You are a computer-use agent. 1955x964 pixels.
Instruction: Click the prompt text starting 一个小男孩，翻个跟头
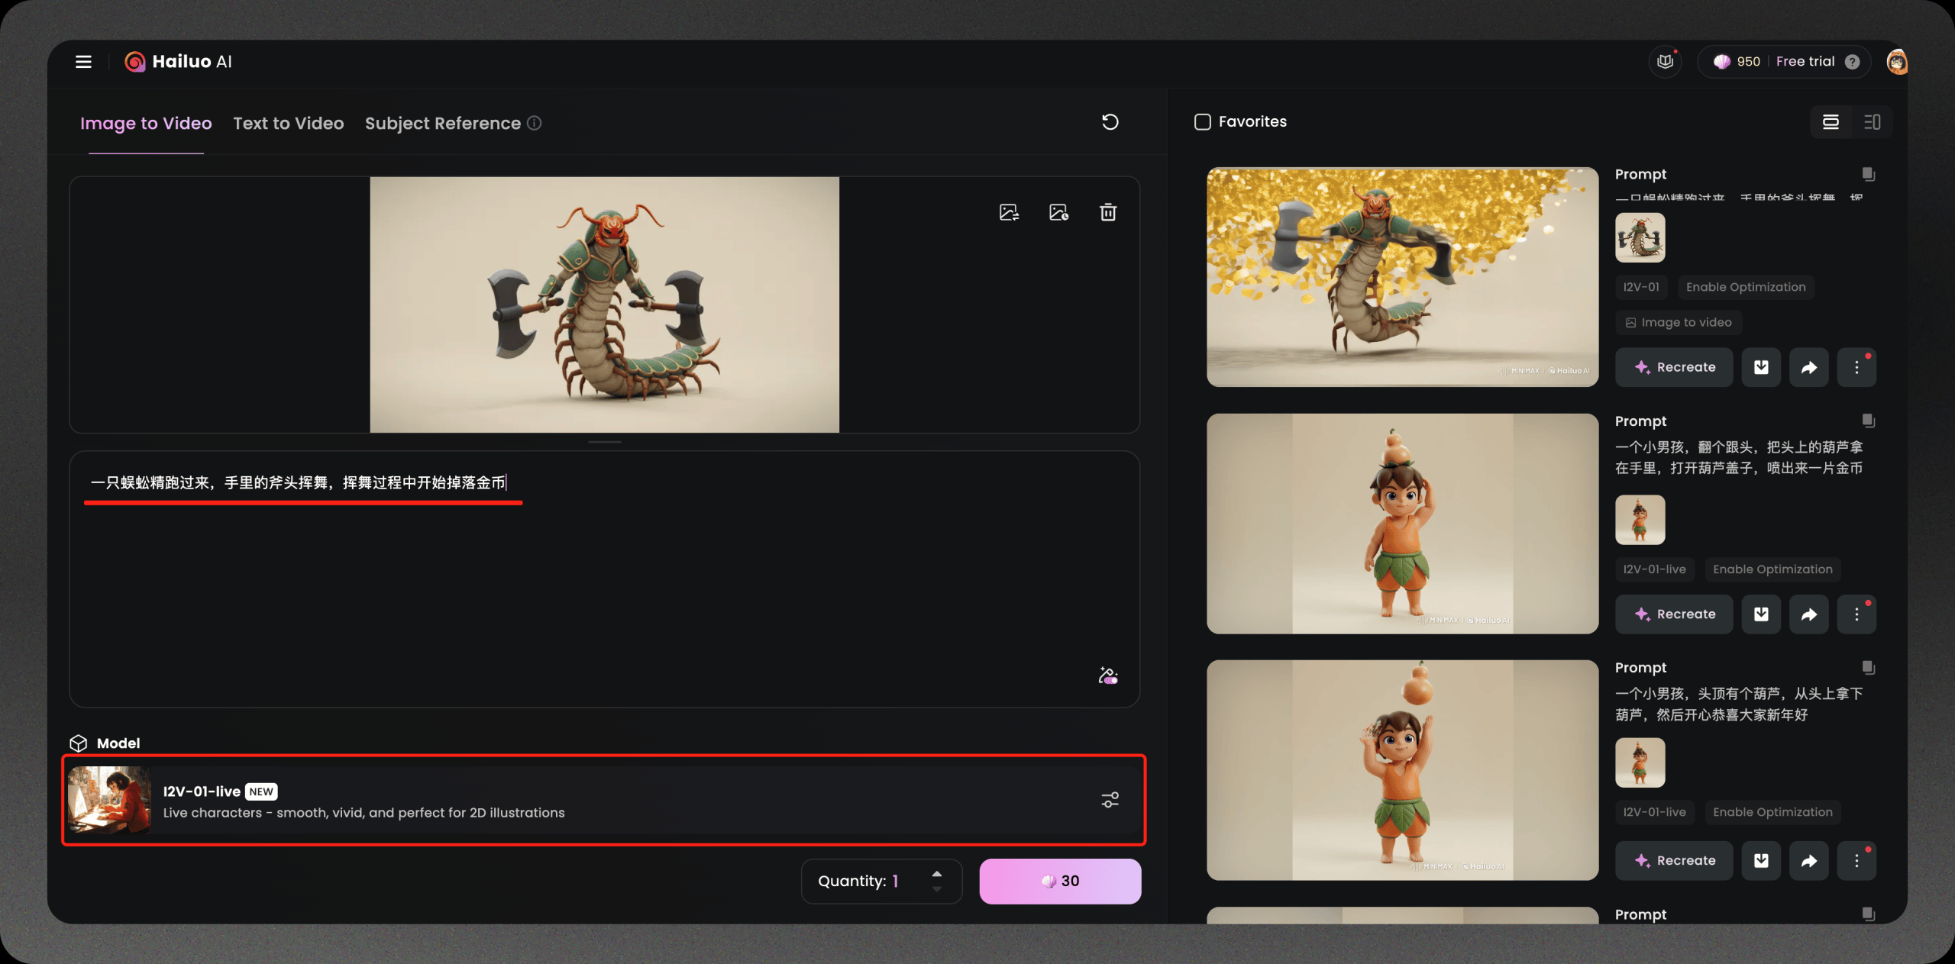pos(1739,457)
